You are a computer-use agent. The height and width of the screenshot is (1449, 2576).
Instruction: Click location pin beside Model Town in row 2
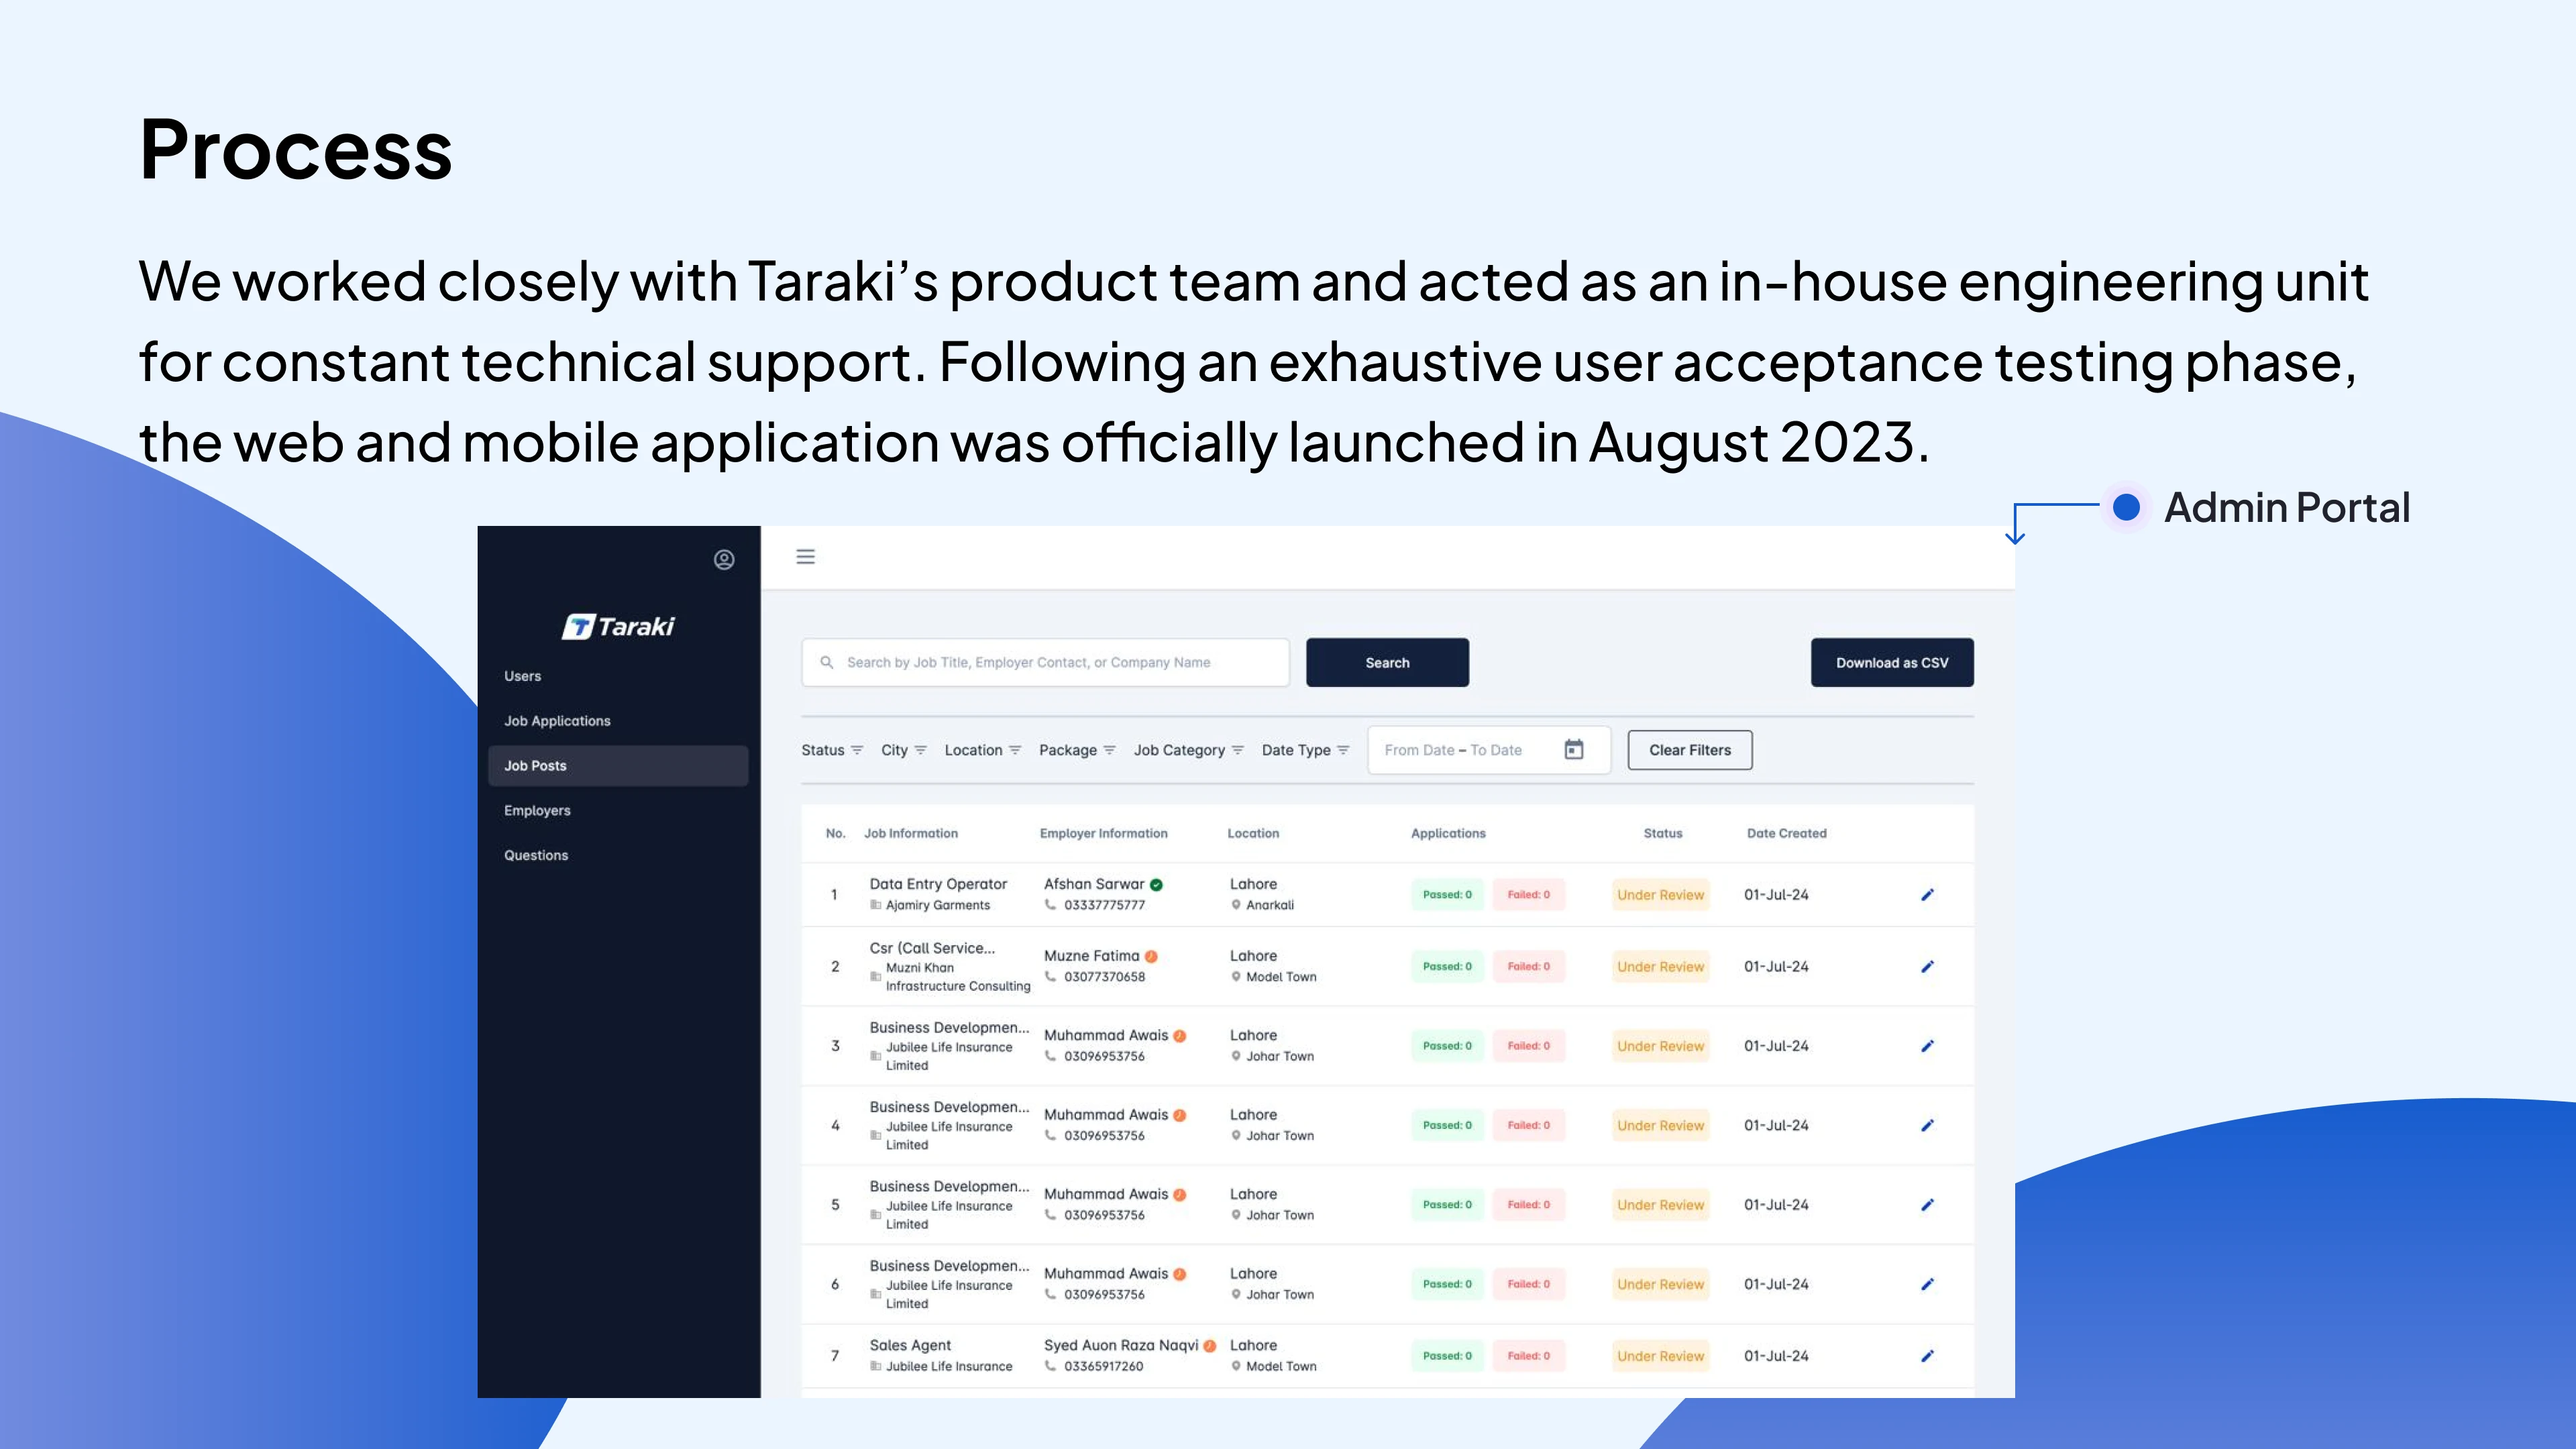point(1236,976)
